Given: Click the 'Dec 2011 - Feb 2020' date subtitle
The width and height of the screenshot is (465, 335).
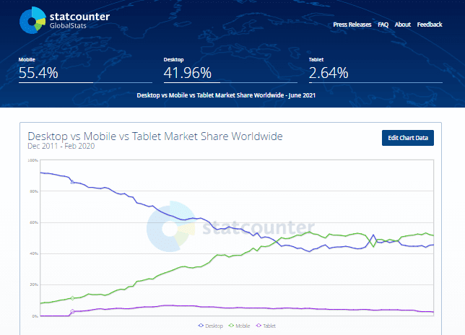Looking at the screenshot, I should 61,147.
